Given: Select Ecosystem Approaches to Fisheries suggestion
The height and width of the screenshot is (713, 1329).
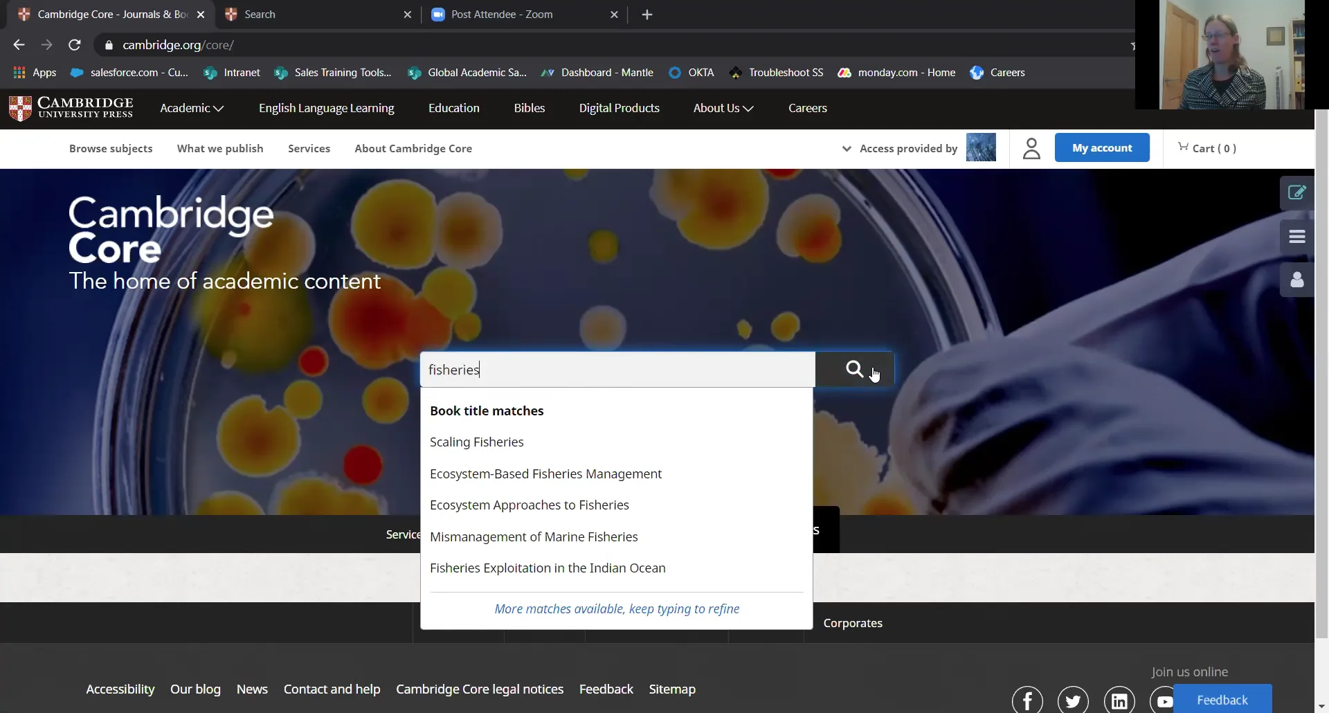Looking at the screenshot, I should (x=530, y=505).
